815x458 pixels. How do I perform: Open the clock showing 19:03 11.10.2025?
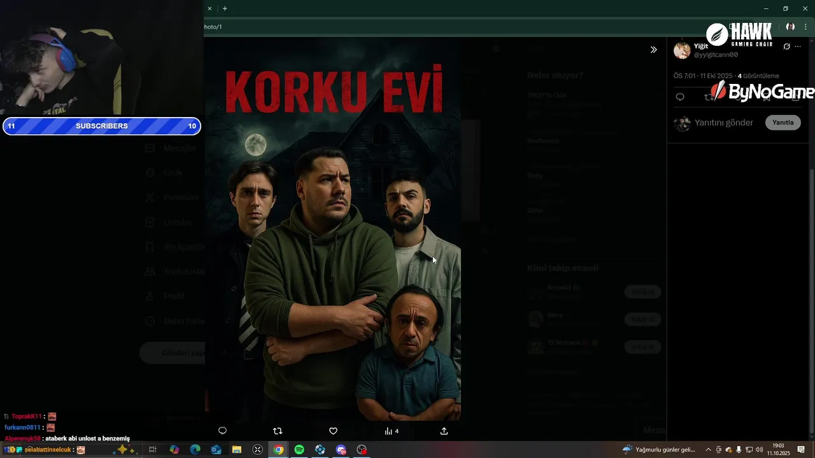(778, 450)
